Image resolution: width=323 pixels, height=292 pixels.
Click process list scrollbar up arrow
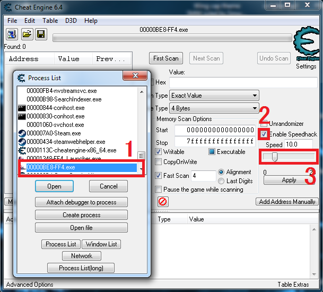coord(142,92)
